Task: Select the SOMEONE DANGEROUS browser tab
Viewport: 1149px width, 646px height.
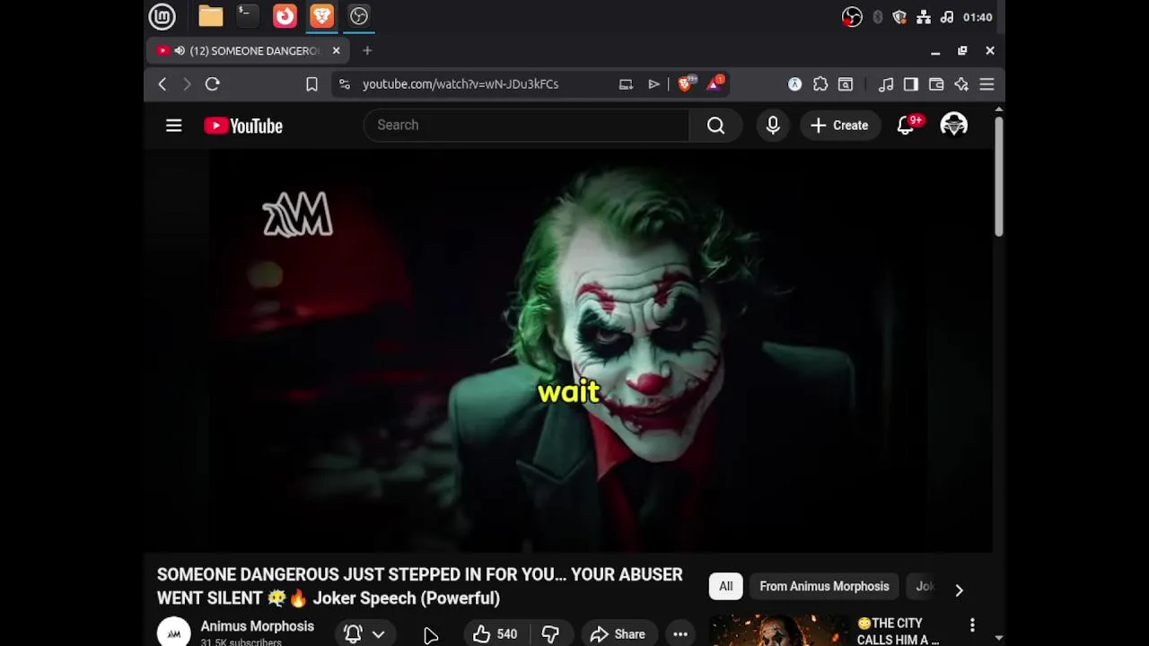Action: 248,51
